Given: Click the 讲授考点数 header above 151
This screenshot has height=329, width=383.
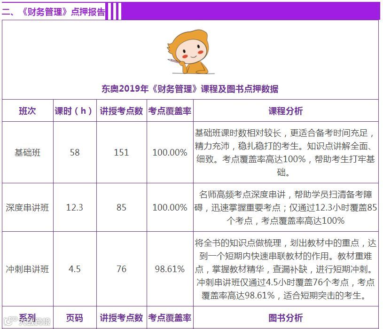Looking at the screenshot, I should (121, 111).
